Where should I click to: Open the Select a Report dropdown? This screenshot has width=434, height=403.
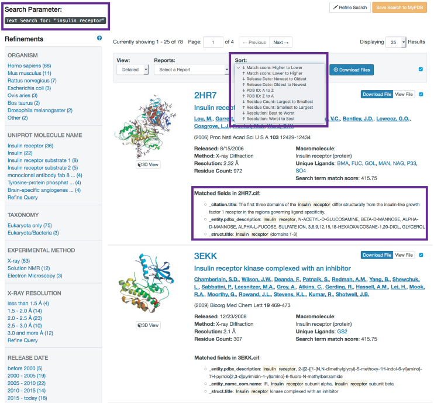coord(191,70)
